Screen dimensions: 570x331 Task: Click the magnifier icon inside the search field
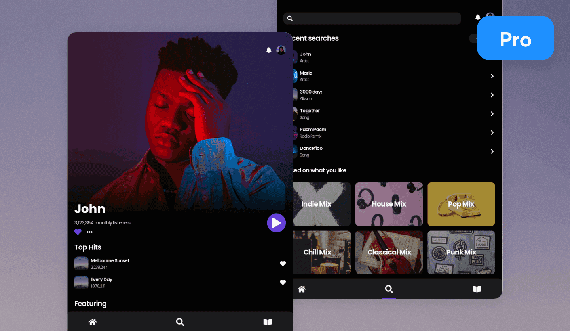[x=290, y=18]
